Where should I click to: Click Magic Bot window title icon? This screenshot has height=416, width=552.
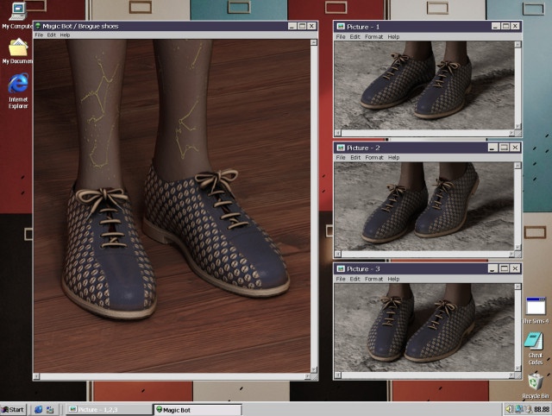click(x=38, y=26)
